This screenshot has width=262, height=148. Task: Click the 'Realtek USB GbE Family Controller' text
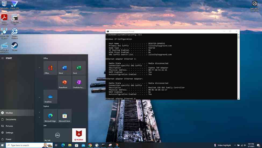[x=166, y=88]
